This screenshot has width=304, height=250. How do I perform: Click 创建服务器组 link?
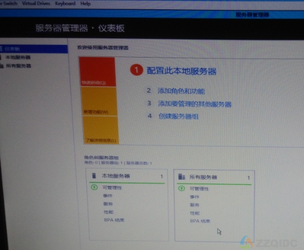(178, 116)
